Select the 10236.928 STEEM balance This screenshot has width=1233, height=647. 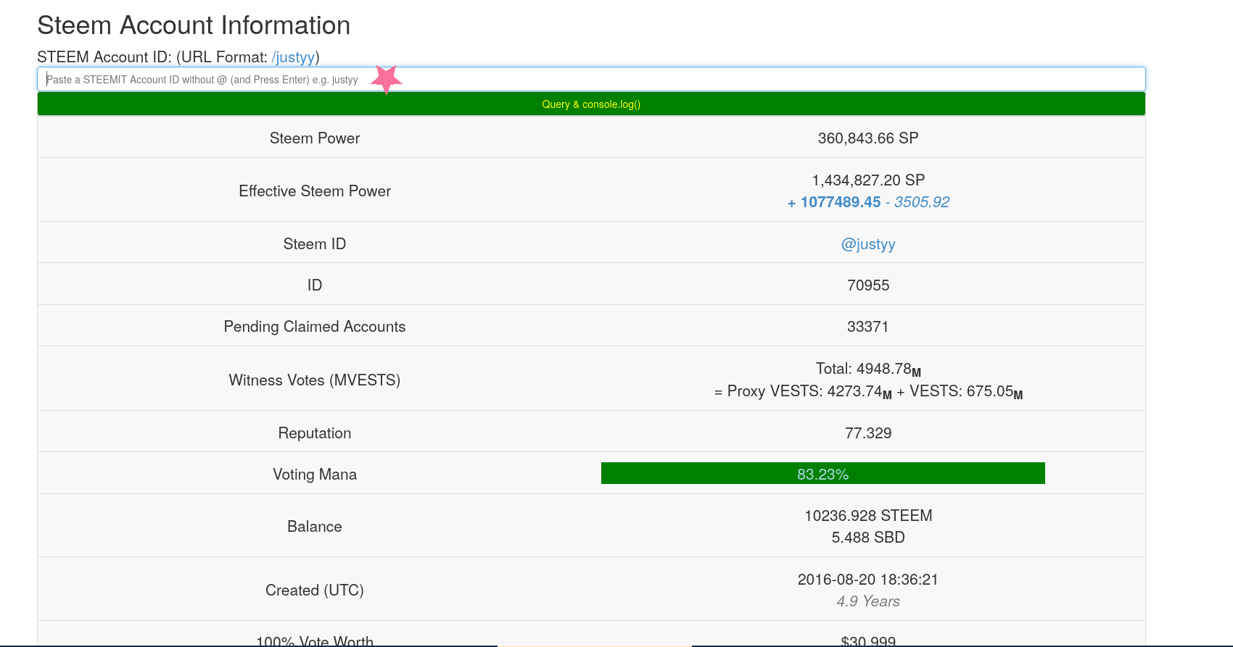pyautogui.click(x=868, y=516)
